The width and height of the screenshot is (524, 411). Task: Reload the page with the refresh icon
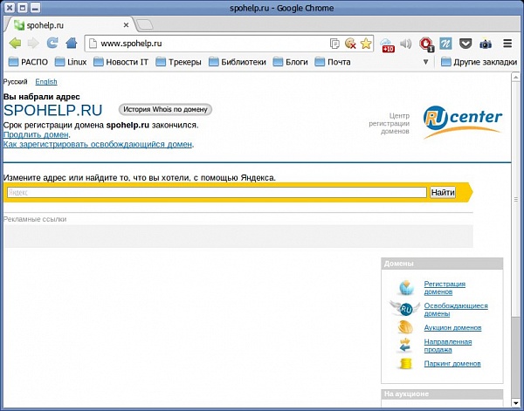[52, 43]
